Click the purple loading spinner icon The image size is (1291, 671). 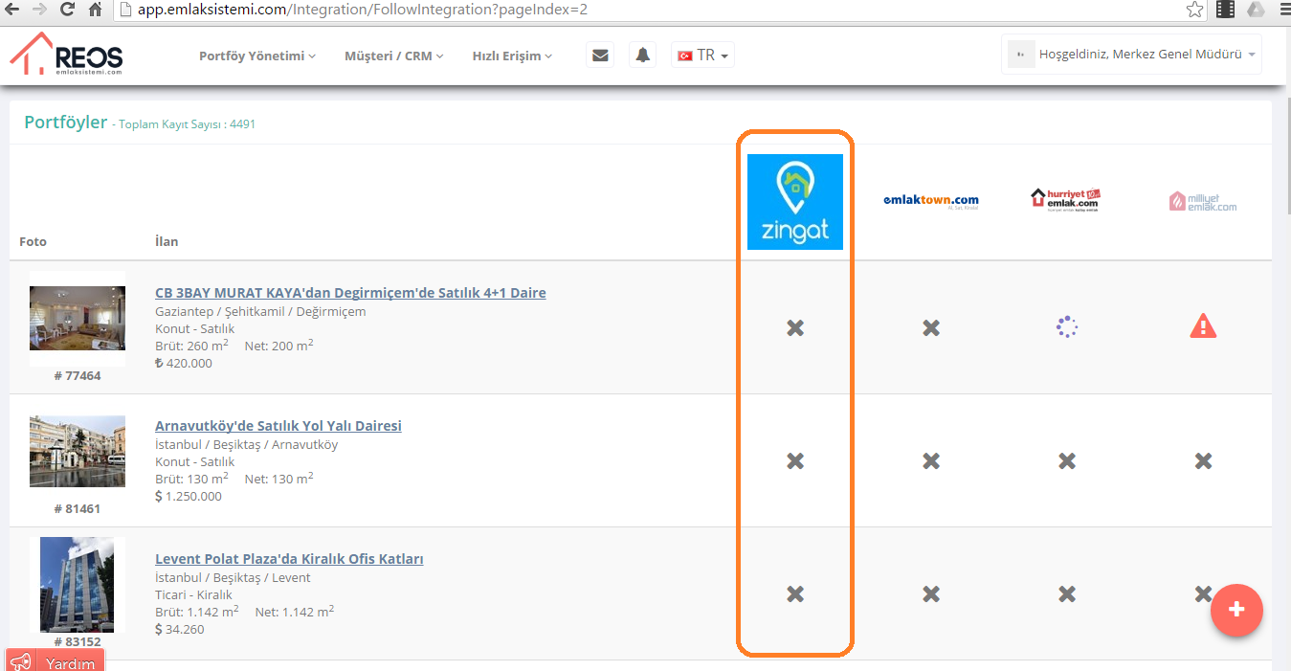click(1067, 327)
